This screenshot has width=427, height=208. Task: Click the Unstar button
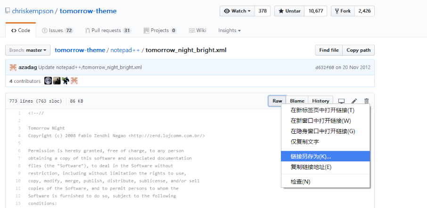click(289, 11)
